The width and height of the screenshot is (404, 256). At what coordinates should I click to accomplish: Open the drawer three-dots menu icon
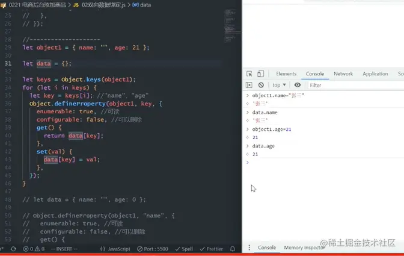click(x=249, y=248)
